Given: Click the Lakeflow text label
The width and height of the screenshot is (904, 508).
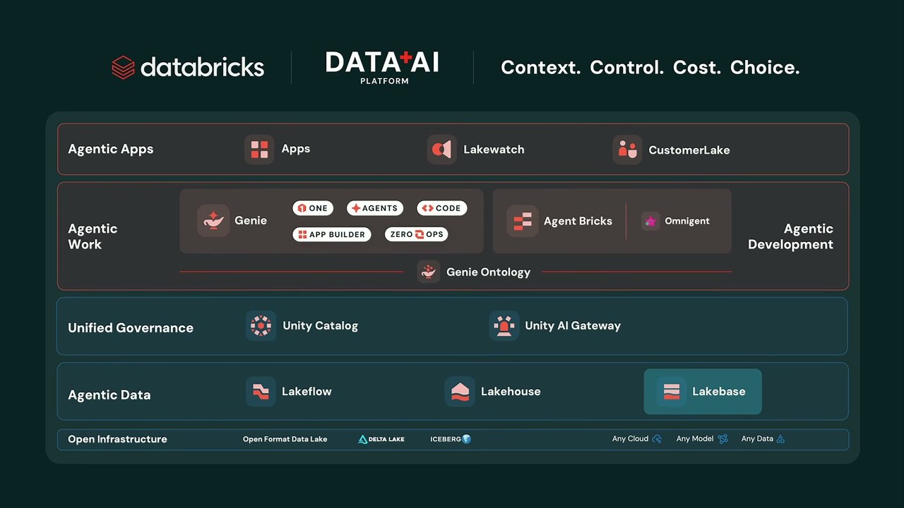Looking at the screenshot, I should (x=307, y=392).
